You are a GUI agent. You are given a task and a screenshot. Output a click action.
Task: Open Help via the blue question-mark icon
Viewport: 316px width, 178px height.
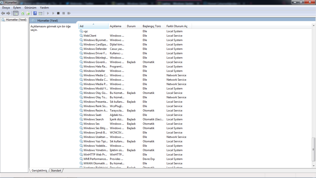coord(35,13)
